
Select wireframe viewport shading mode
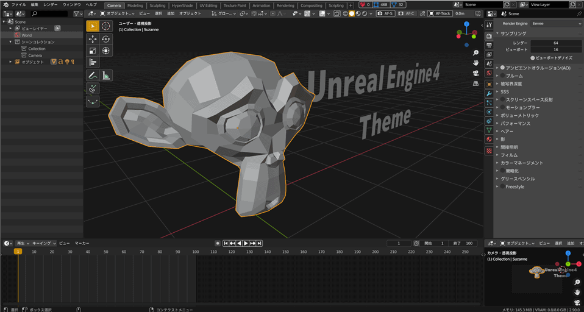click(345, 13)
